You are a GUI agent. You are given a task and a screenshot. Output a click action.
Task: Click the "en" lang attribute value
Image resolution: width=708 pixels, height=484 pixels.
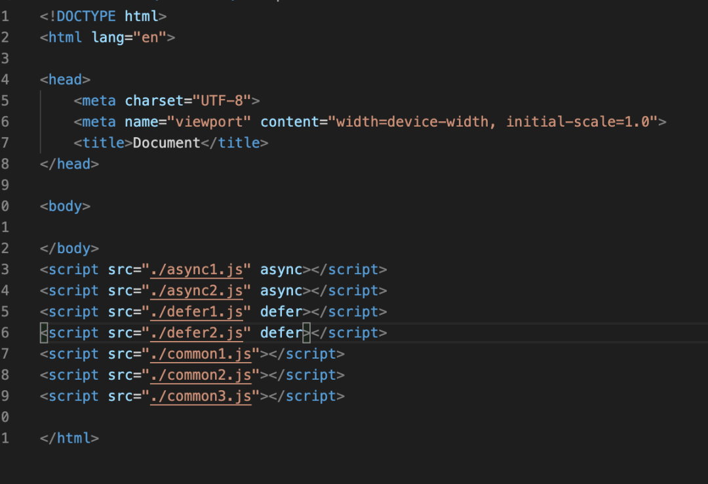tap(151, 37)
